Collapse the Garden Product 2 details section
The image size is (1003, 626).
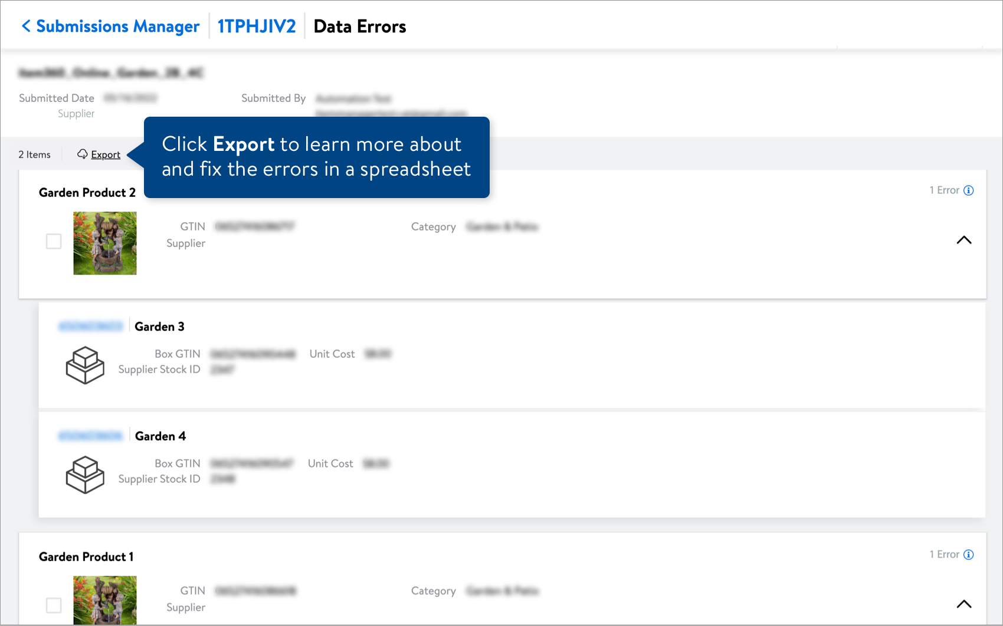pyautogui.click(x=964, y=240)
